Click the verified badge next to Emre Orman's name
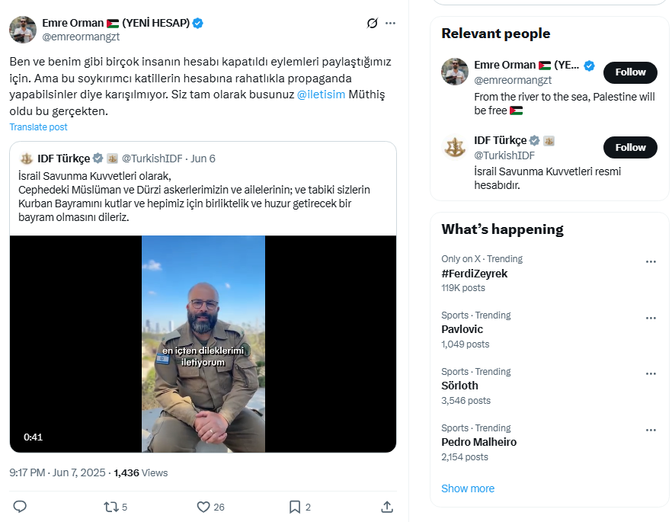Image resolution: width=672 pixels, height=522 pixels. coord(197,23)
